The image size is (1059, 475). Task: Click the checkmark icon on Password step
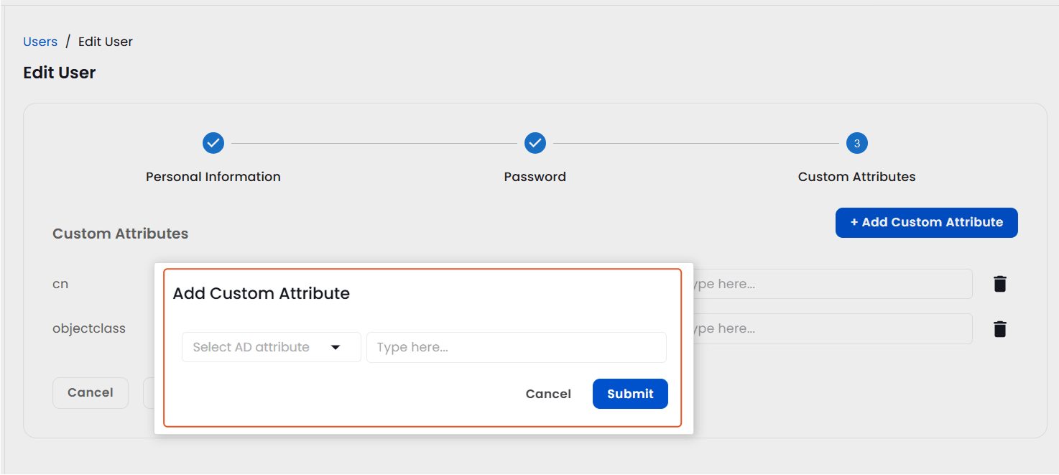[x=535, y=143]
